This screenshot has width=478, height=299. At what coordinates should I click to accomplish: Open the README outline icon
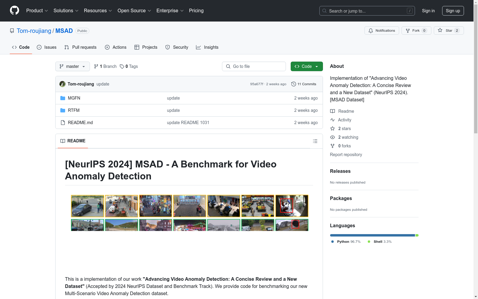coord(315,141)
